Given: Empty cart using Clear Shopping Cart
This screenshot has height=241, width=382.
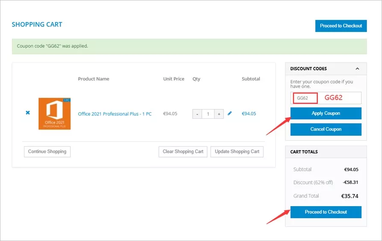Looking at the screenshot, I should click(x=183, y=152).
